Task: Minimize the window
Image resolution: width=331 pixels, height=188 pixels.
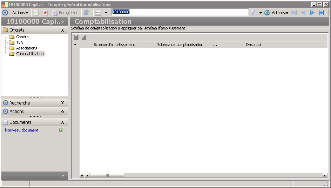Action: coord(314,5)
